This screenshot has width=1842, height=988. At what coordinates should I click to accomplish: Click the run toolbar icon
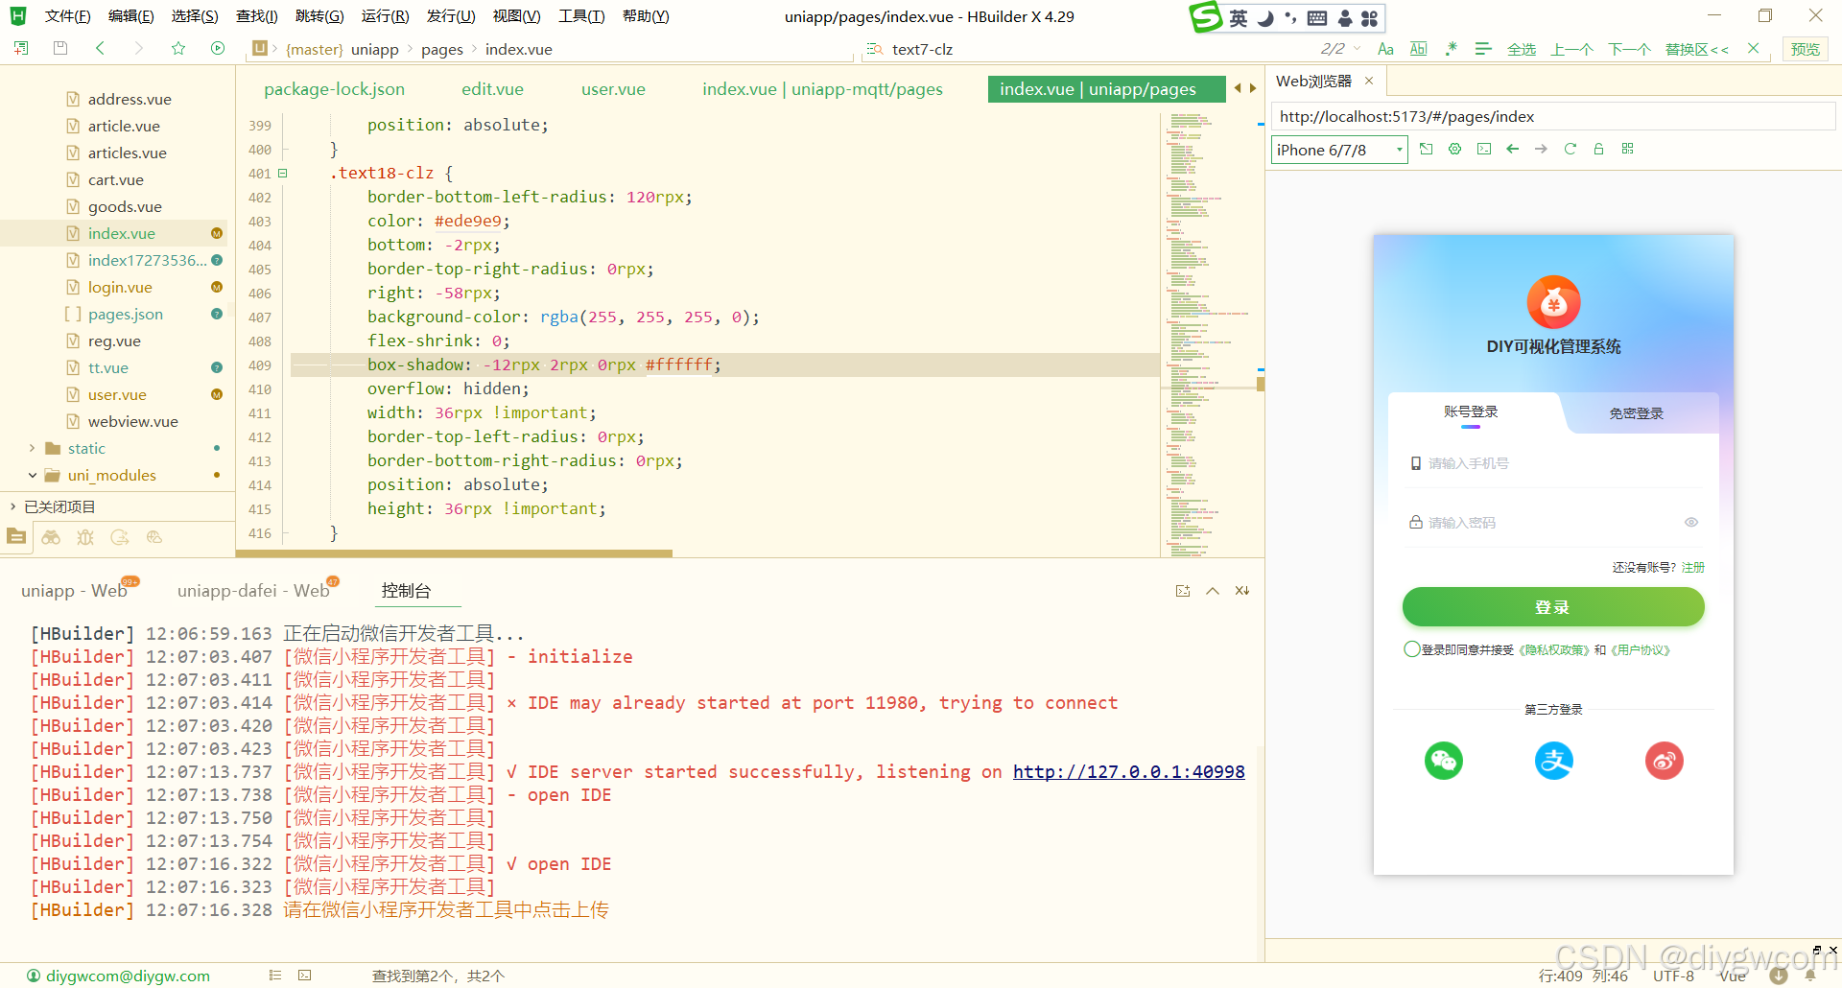[x=218, y=48]
